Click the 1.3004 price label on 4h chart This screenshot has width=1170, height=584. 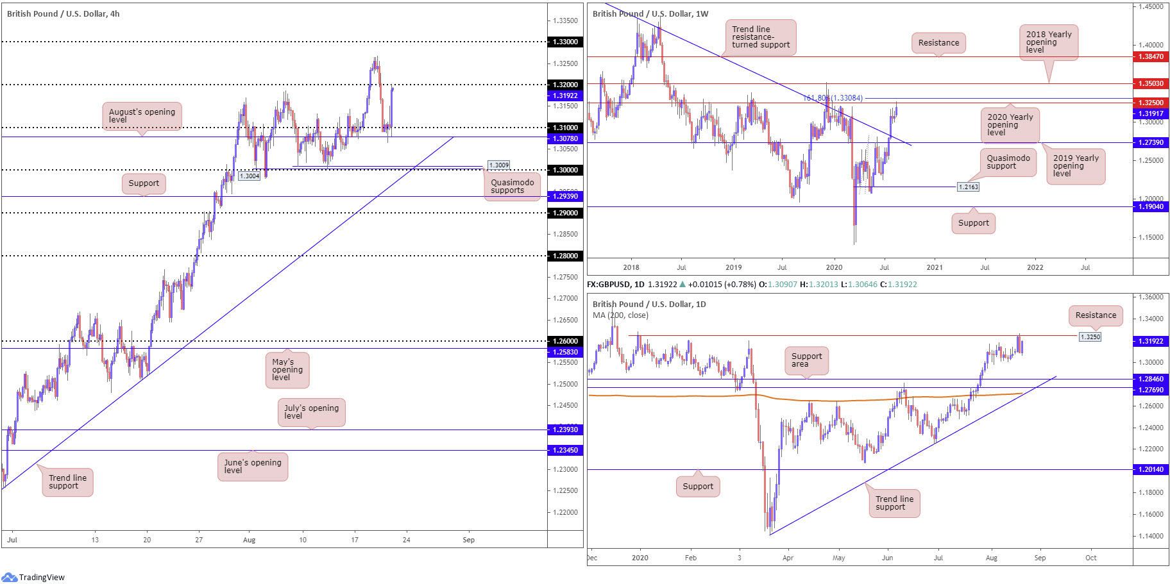click(x=250, y=176)
